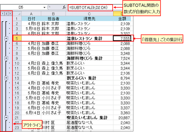
Task: Show outline level 3 details
Action: coord(10,14)
